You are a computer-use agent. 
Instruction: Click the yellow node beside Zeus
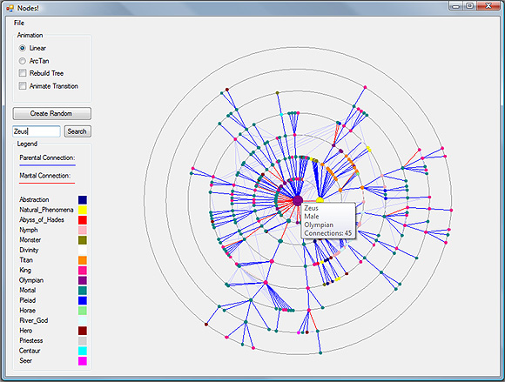pos(320,201)
